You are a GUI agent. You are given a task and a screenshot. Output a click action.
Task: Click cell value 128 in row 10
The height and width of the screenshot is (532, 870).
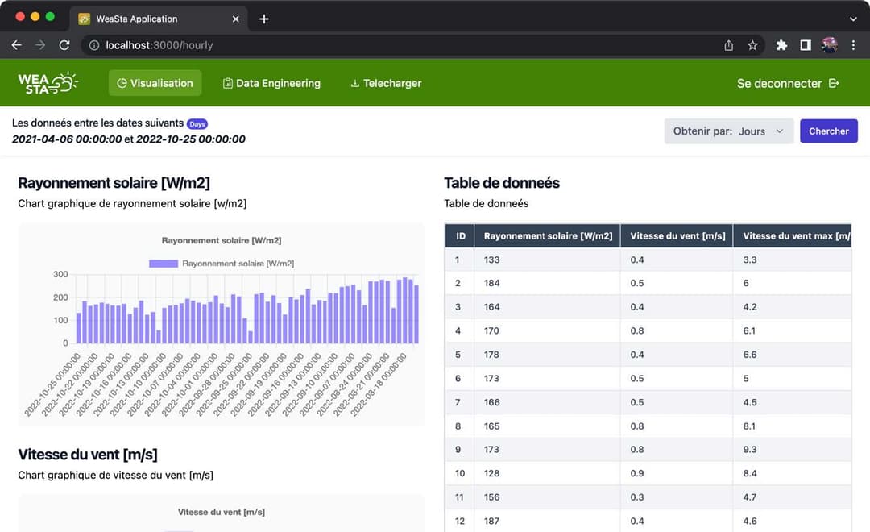pyautogui.click(x=491, y=474)
